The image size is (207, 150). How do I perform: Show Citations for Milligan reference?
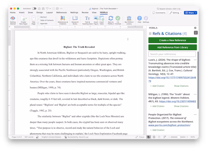181,106
